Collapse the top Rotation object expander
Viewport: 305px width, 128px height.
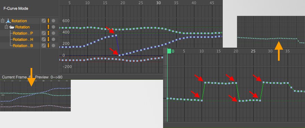pyautogui.click(x=3, y=21)
